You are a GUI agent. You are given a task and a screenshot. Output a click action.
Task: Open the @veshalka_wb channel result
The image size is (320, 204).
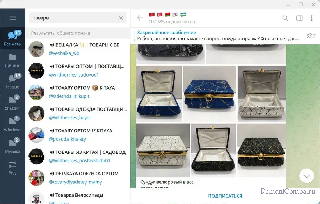tap(78, 49)
